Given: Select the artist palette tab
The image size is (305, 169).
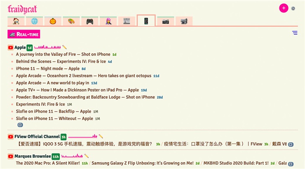Looking at the screenshot, I should (x=71, y=21).
